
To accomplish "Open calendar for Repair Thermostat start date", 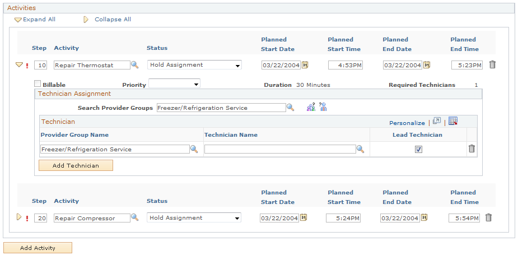I will coord(305,65).
